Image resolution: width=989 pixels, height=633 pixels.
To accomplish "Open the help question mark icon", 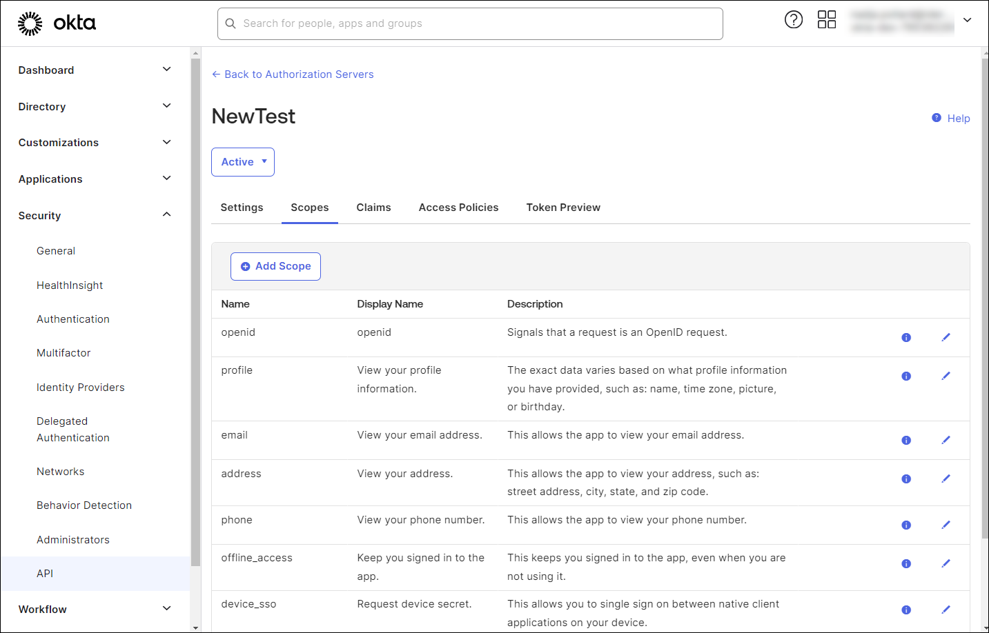I will click(794, 19).
